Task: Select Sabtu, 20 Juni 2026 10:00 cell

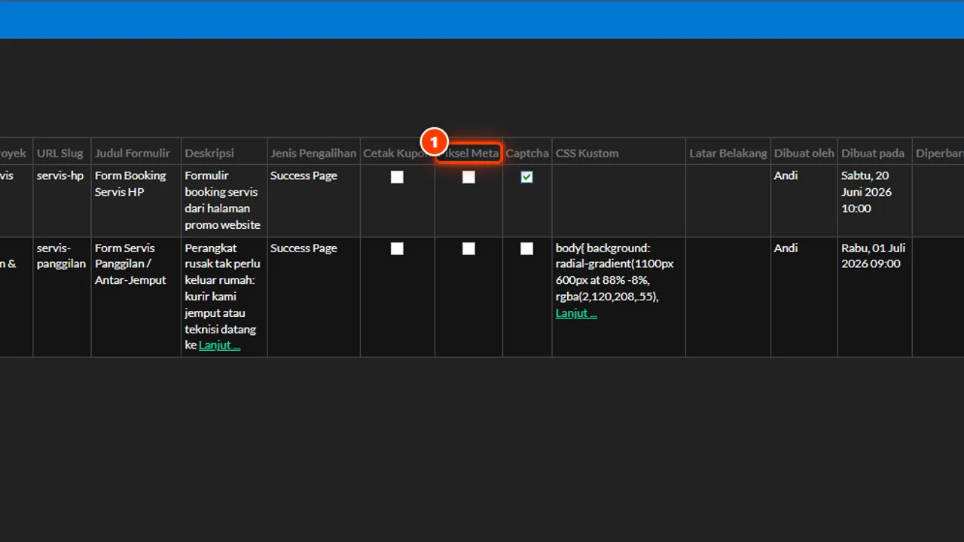Action: 875,201
